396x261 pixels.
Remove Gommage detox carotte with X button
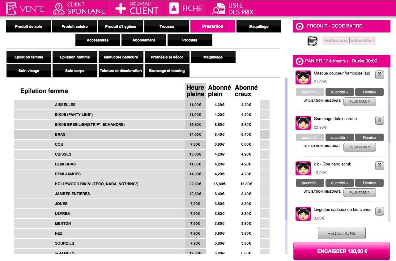point(380,120)
